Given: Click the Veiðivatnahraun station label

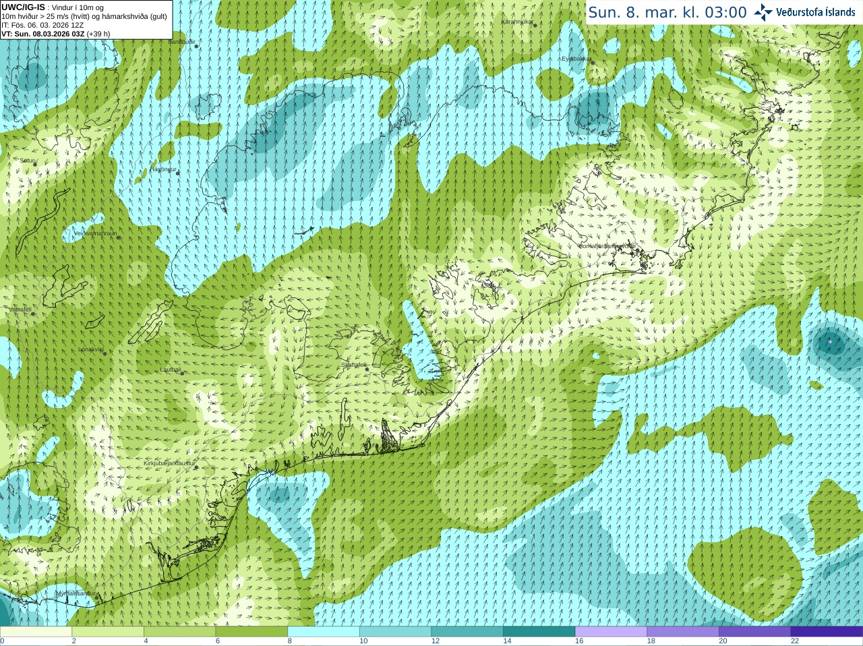Looking at the screenshot, I should click(94, 233).
